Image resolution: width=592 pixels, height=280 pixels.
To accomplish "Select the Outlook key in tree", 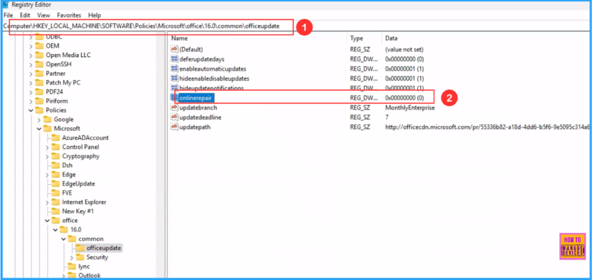I will 90,275.
